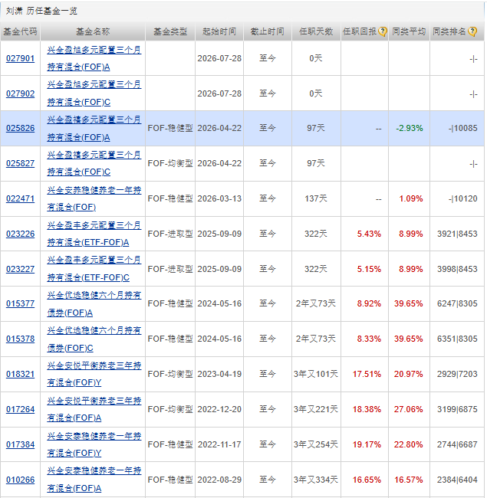Open fund code 027901 link
The width and height of the screenshot is (487, 498).
[x=21, y=58]
